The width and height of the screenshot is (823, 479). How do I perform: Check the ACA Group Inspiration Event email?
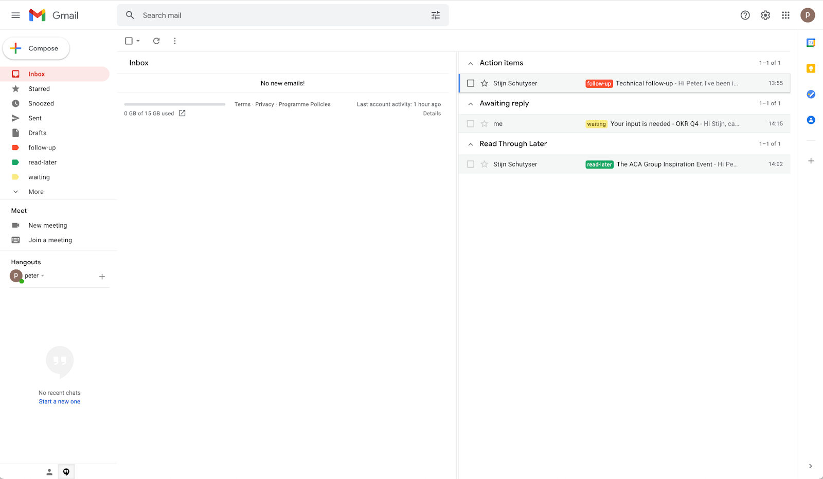471,164
